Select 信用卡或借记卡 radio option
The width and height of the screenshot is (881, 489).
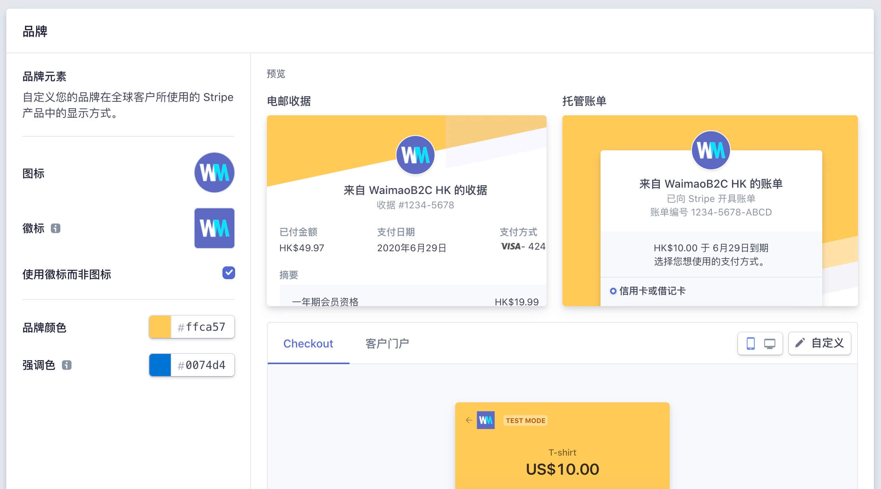[x=613, y=291]
